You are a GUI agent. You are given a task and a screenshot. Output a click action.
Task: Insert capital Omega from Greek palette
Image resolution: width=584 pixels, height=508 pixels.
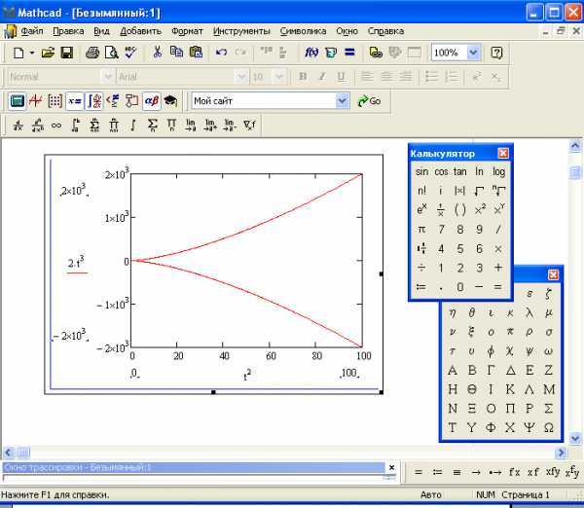pyautogui.click(x=549, y=428)
